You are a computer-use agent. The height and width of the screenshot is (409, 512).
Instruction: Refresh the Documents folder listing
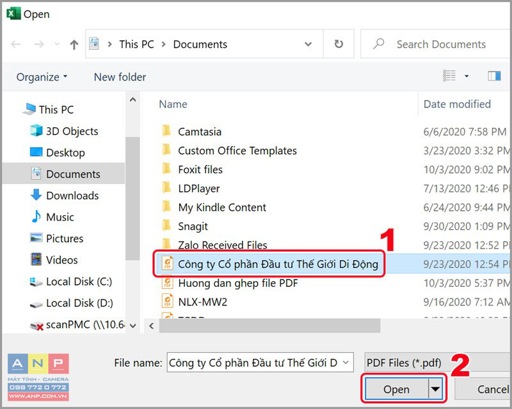point(339,43)
